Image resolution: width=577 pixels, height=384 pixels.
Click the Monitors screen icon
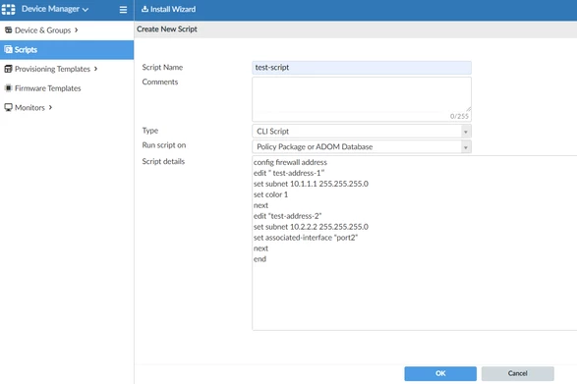pos(8,107)
